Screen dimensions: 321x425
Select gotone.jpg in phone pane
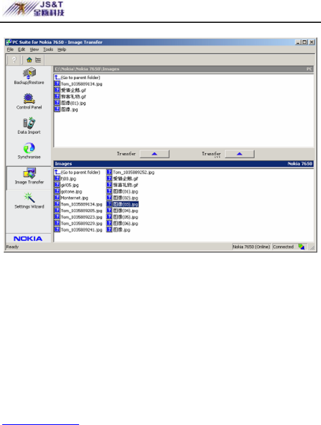pyautogui.click(x=68, y=192)
